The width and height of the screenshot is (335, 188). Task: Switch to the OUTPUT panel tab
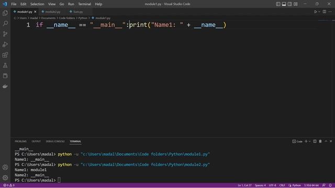point(36,142)
